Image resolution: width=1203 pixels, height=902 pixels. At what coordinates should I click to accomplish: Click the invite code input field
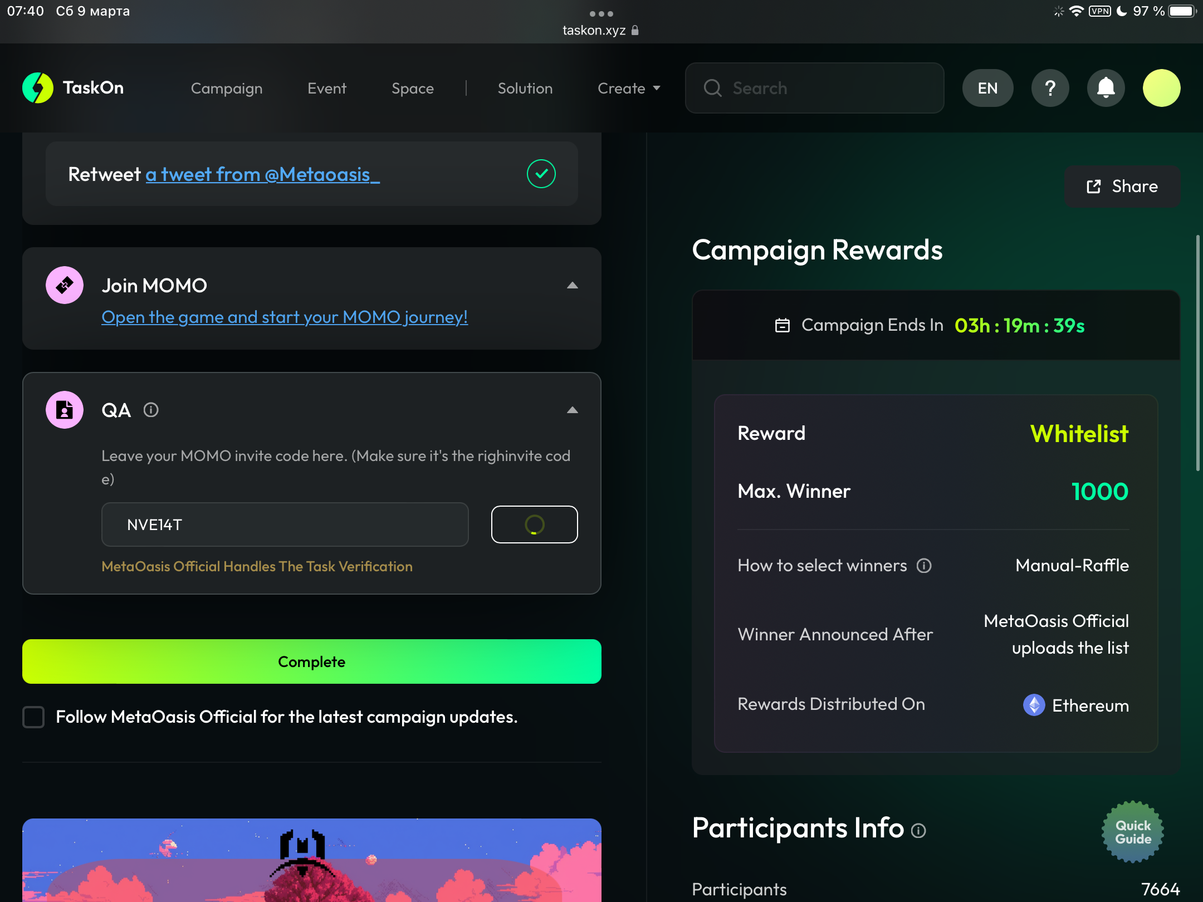[285, 524]
